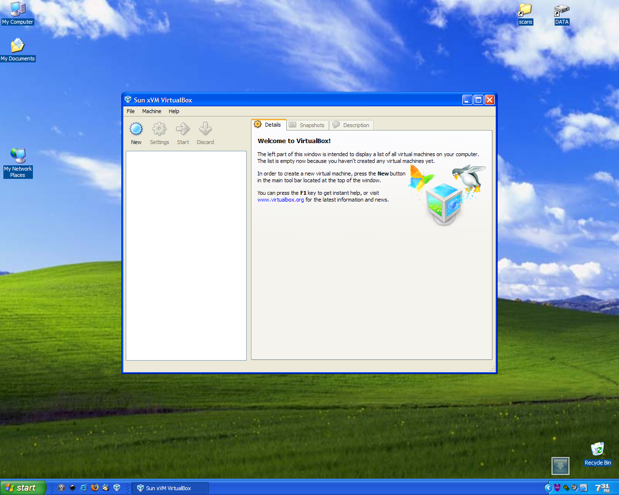Click inside the empty virtual machine list
Screen dimensions: 619x495
click(x=186, y=256)
